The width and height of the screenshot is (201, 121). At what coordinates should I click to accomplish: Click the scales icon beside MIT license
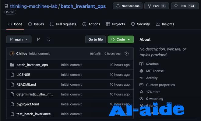coord(141,71)
